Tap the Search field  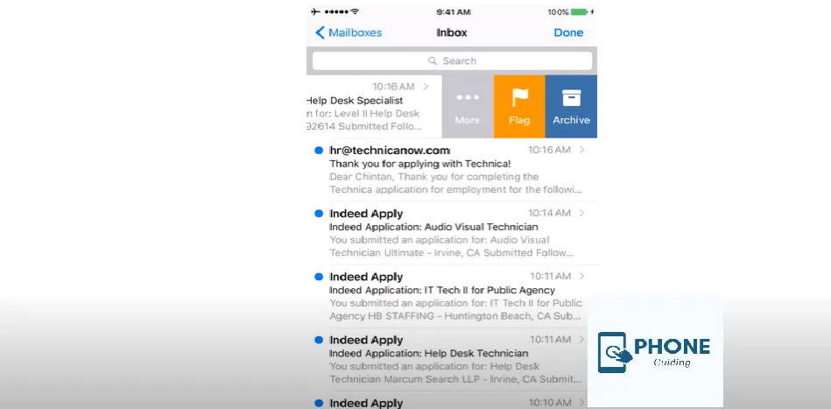pos(452,61)
